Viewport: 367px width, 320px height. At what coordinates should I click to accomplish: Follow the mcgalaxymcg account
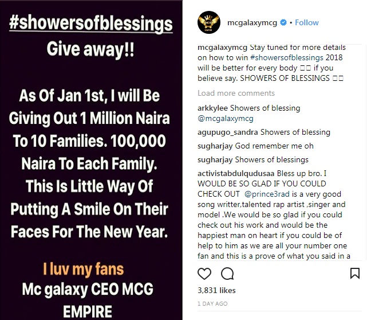click(306, 22)
